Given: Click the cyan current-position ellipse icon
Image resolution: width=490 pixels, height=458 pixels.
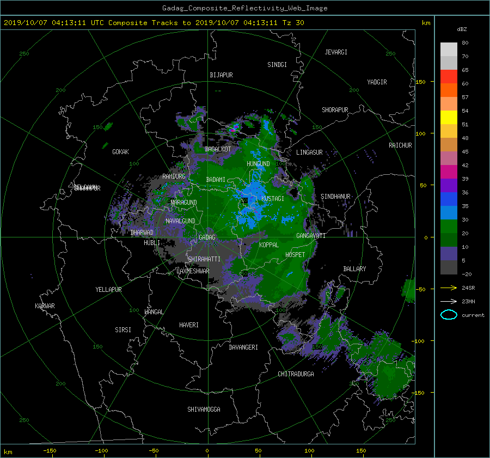Looking at the screenshot, I should click(449, 315).
